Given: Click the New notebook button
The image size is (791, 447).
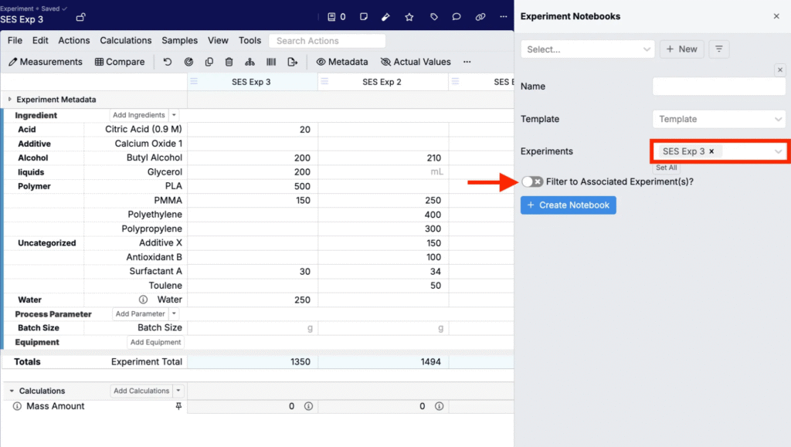Looking at the screenshot, I should [681, 49].
